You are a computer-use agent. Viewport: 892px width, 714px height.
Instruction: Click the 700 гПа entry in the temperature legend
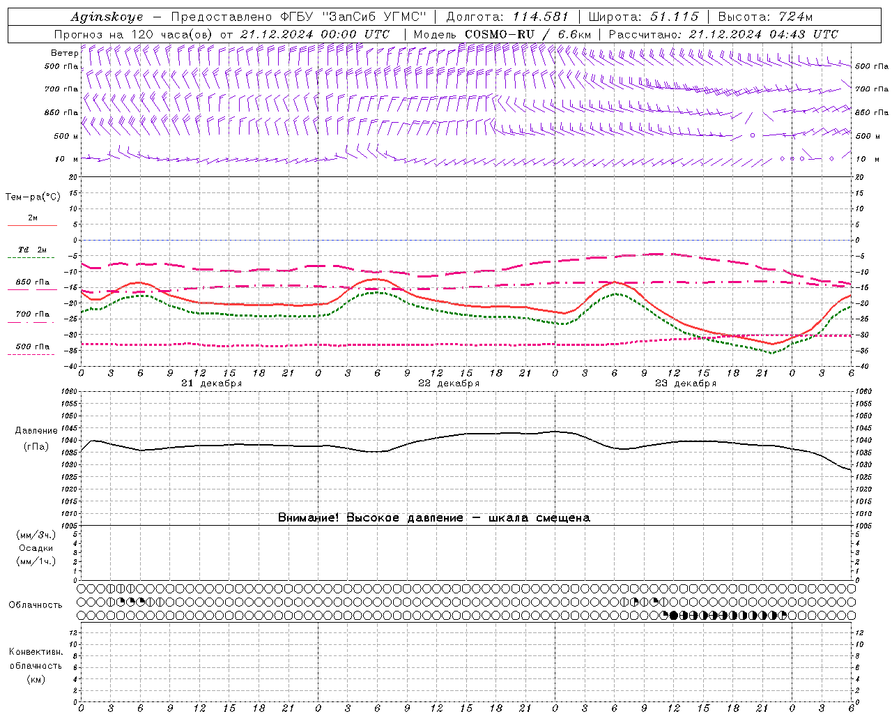[33, 314]
